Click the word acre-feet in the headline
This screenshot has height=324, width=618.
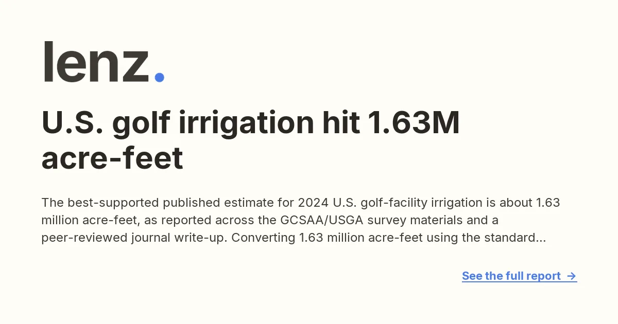click(112, 159)
